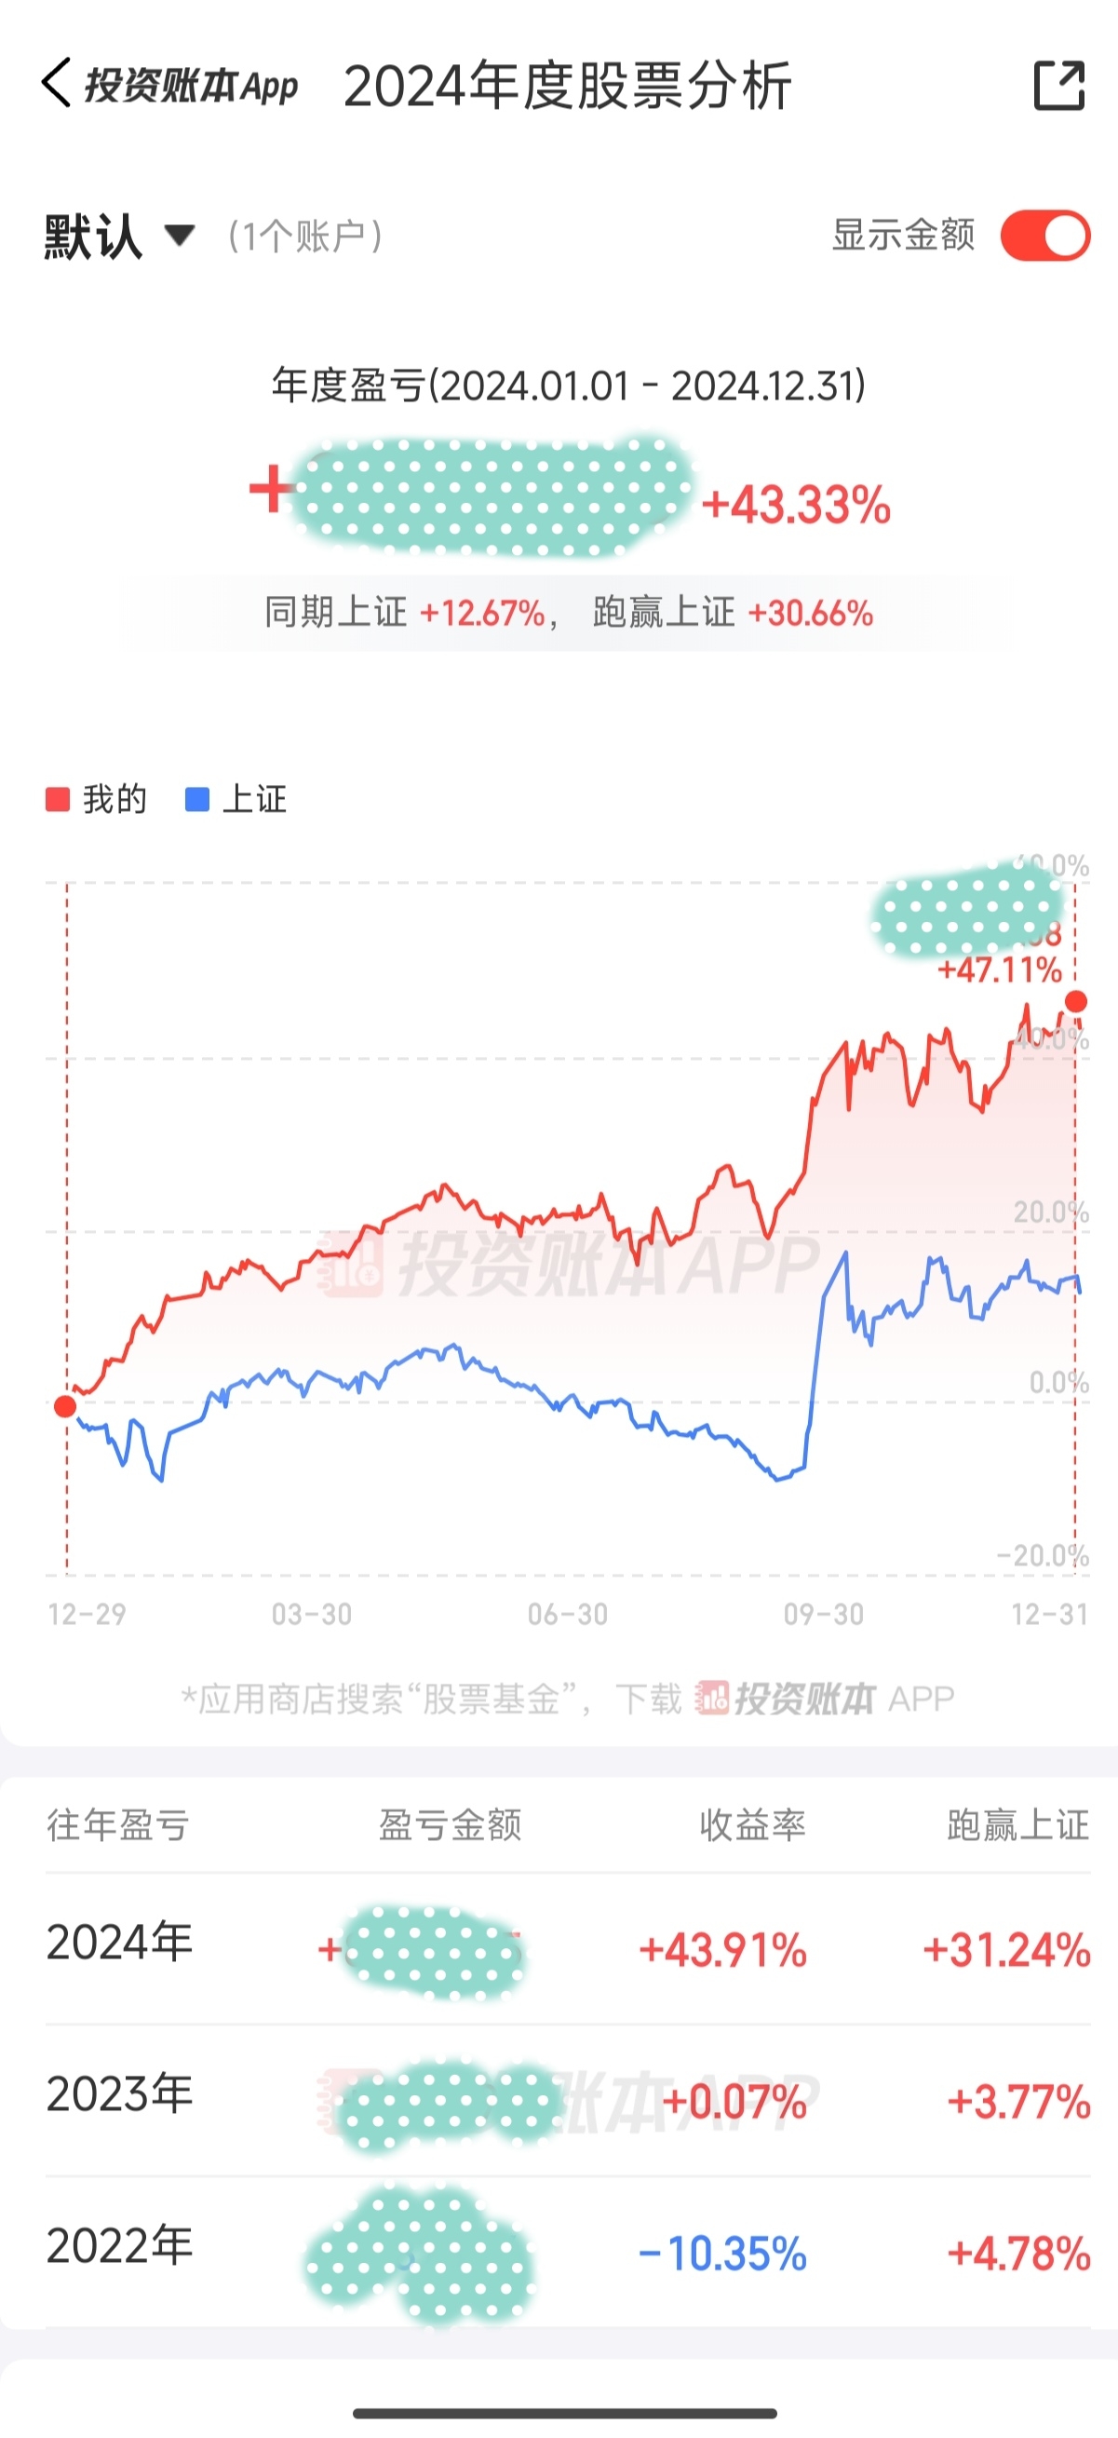The image size is (1118, 2438).
Task: Tap the red end-point dot on chart
Action: pos(1075,1001)
